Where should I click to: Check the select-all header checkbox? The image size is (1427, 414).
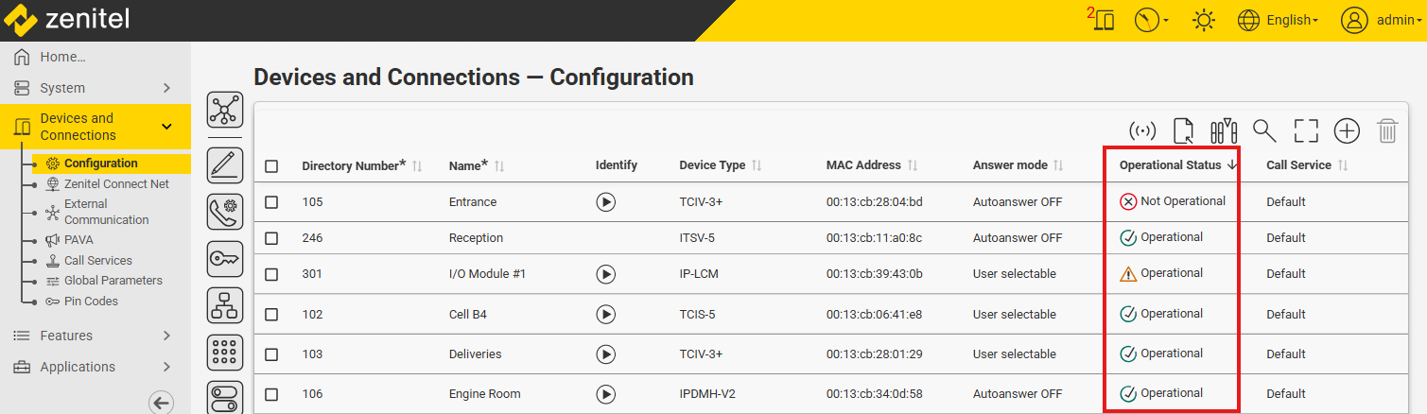click(271, 166)
